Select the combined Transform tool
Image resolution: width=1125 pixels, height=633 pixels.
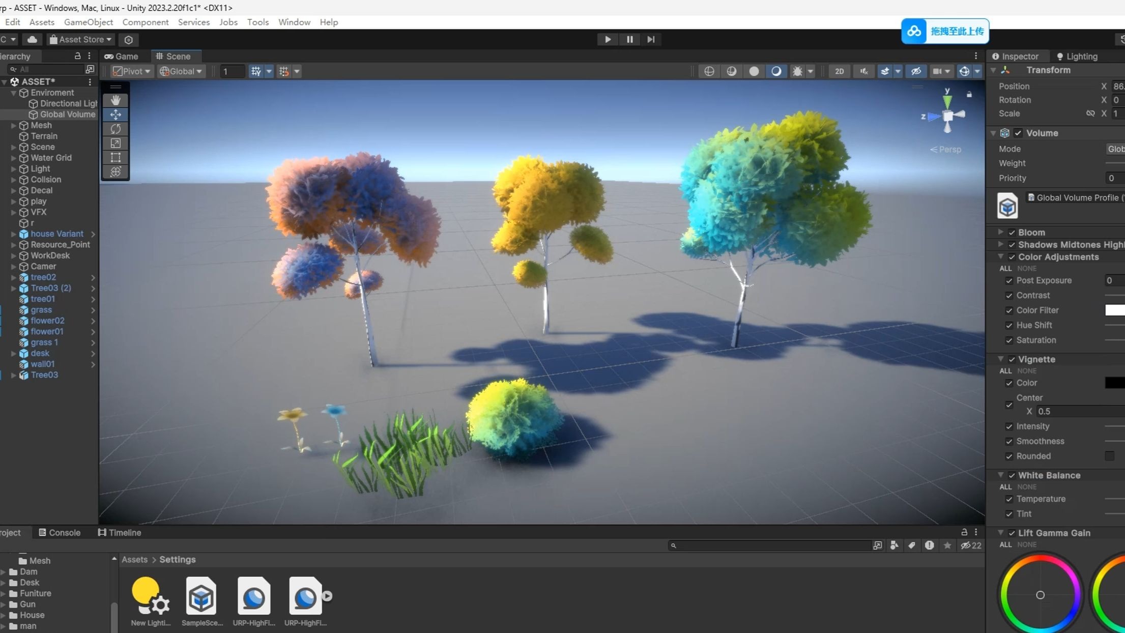coord(116,171)
